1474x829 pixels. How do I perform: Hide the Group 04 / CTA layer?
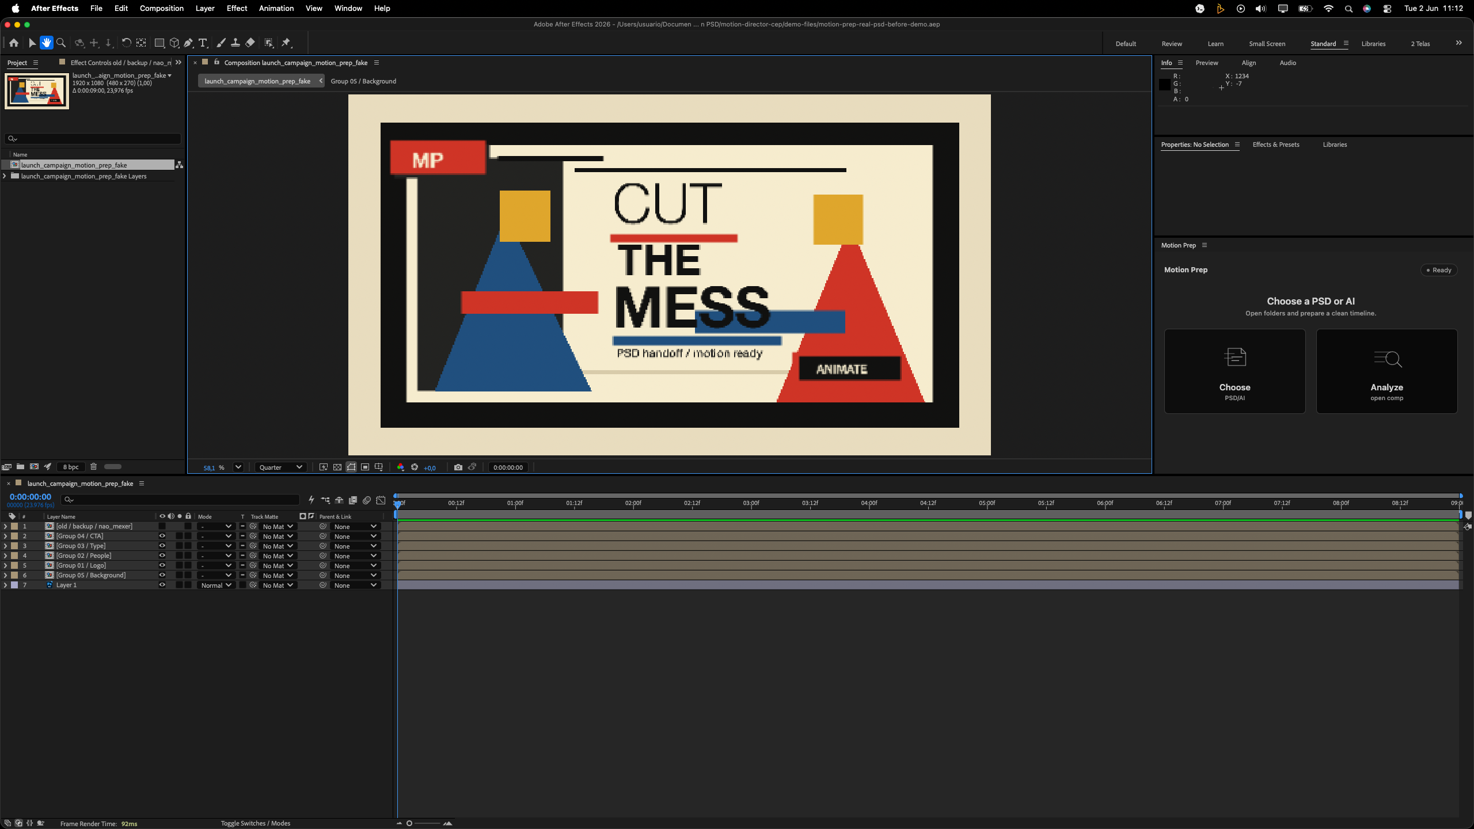(x=162, y=536)
